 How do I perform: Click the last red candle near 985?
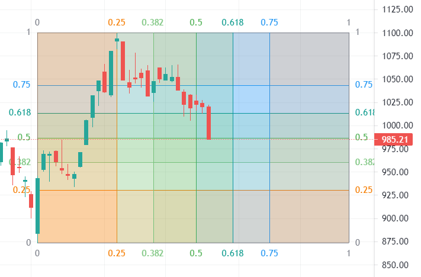(x=209, y=123)
